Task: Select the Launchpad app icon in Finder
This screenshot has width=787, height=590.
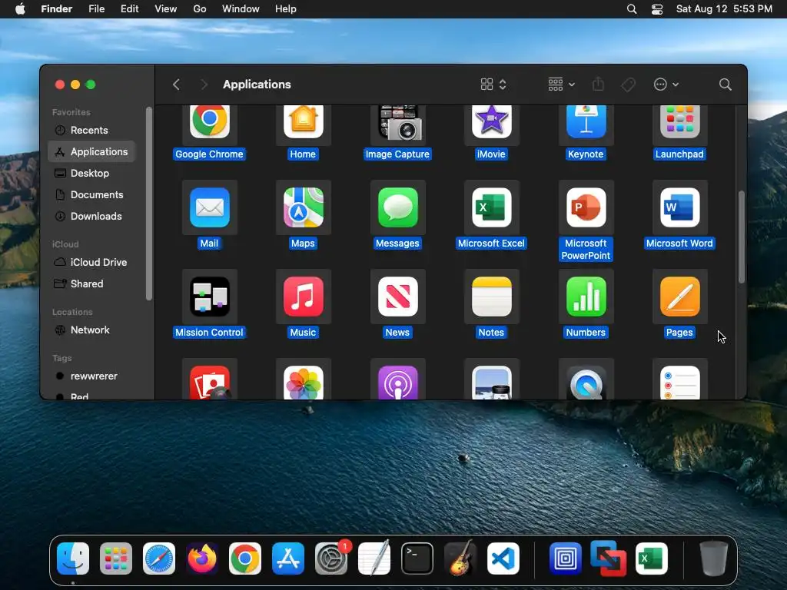Action: (679, 121)
